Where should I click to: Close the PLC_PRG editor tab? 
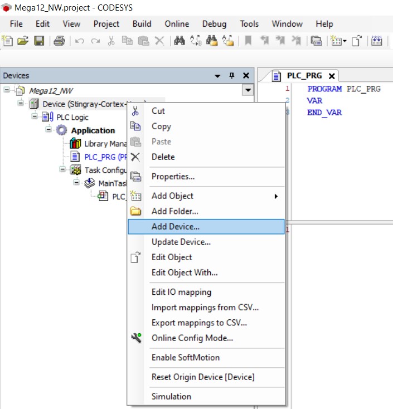[x=331, y=76]
